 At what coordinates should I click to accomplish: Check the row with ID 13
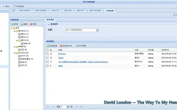click(47, 54)
